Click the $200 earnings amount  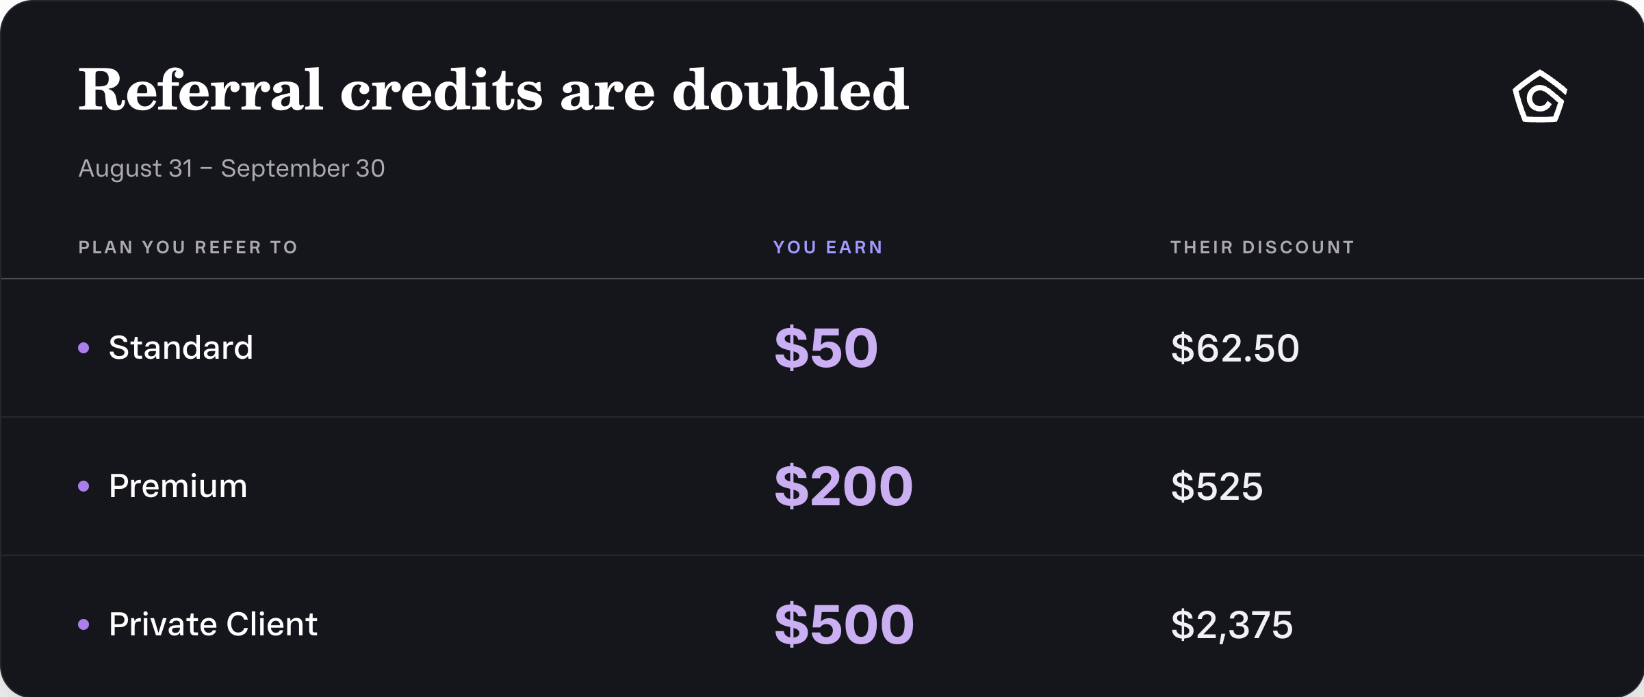pos(844,486)
